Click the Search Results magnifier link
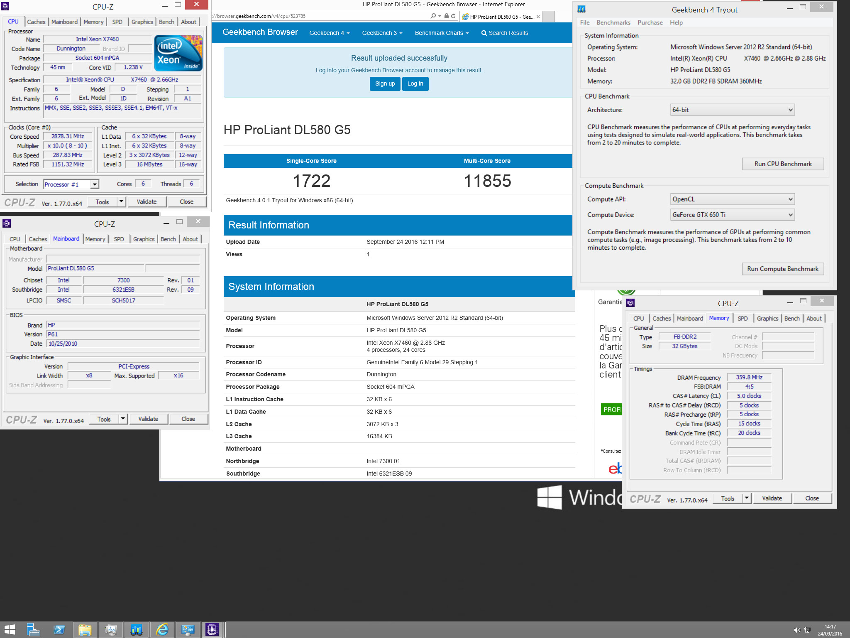Image resolution: width=850 pixels, height=638 pixels. coord(504,33)
